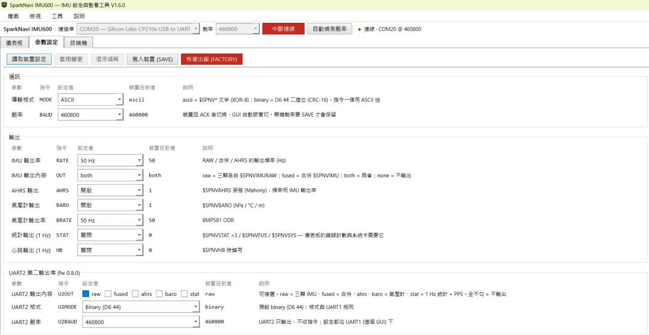649x335 pixels.
Task: Click the SparkNavi app icon in title bar
Action: (5, 5)
